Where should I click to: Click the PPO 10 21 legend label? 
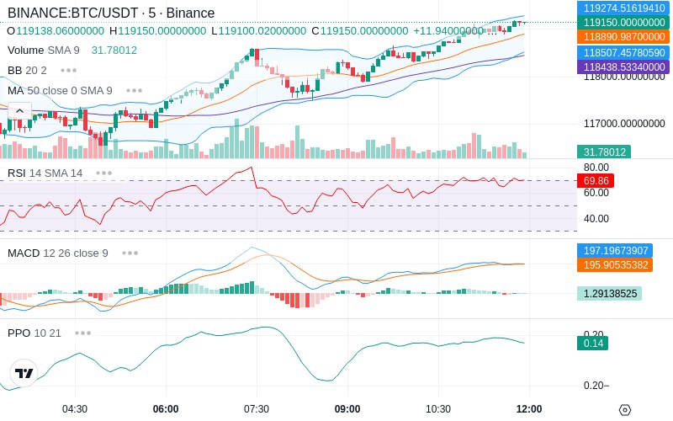tap(34, 333)
